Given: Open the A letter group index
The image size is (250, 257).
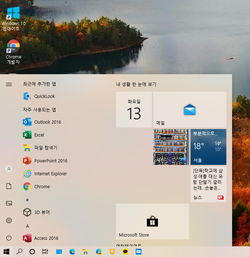Looking at the screenshot, I should pos(27,226).
